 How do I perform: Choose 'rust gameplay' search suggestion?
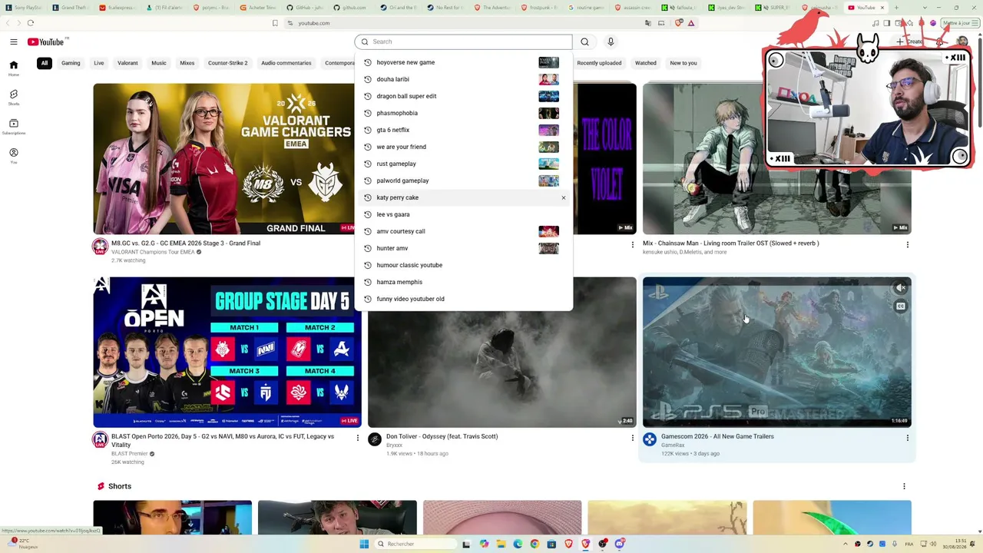[464, 164]
